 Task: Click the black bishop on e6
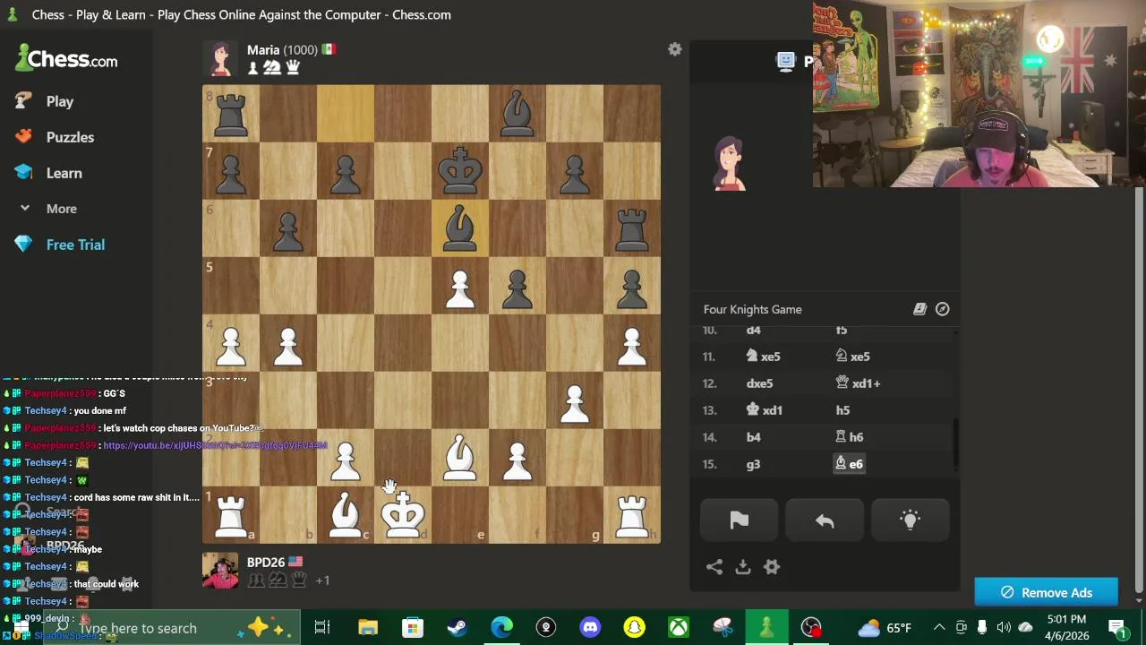460,228
